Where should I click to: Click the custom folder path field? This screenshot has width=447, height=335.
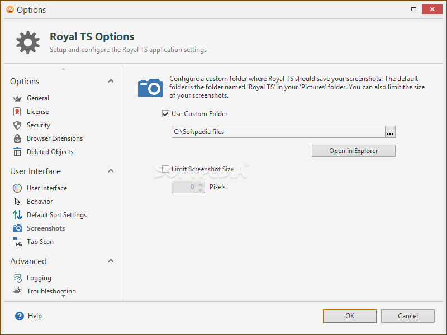click(x=278, y=132)
